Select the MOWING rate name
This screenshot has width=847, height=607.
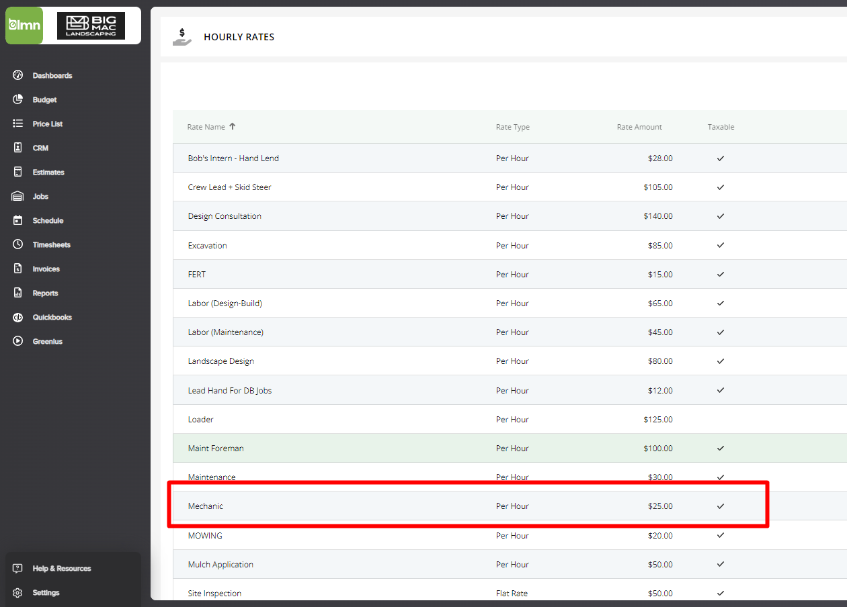coord(205,536)
